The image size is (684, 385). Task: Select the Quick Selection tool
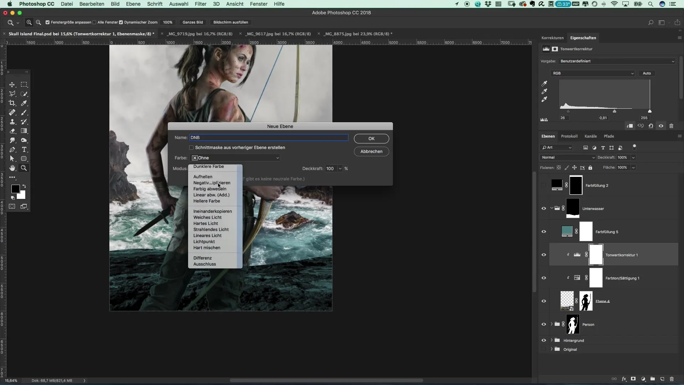point(24,94)
